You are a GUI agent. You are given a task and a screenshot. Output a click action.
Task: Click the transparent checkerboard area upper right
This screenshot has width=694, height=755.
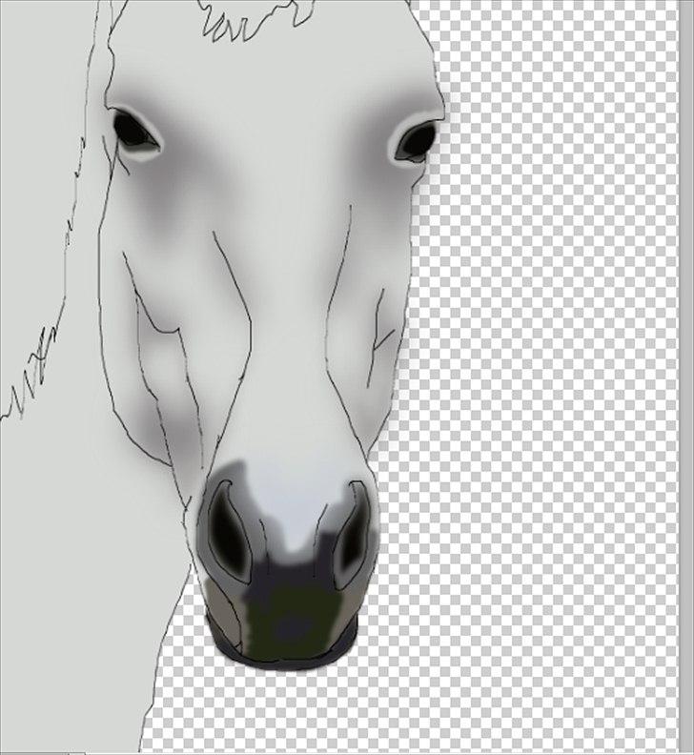[x=572, y=95]
